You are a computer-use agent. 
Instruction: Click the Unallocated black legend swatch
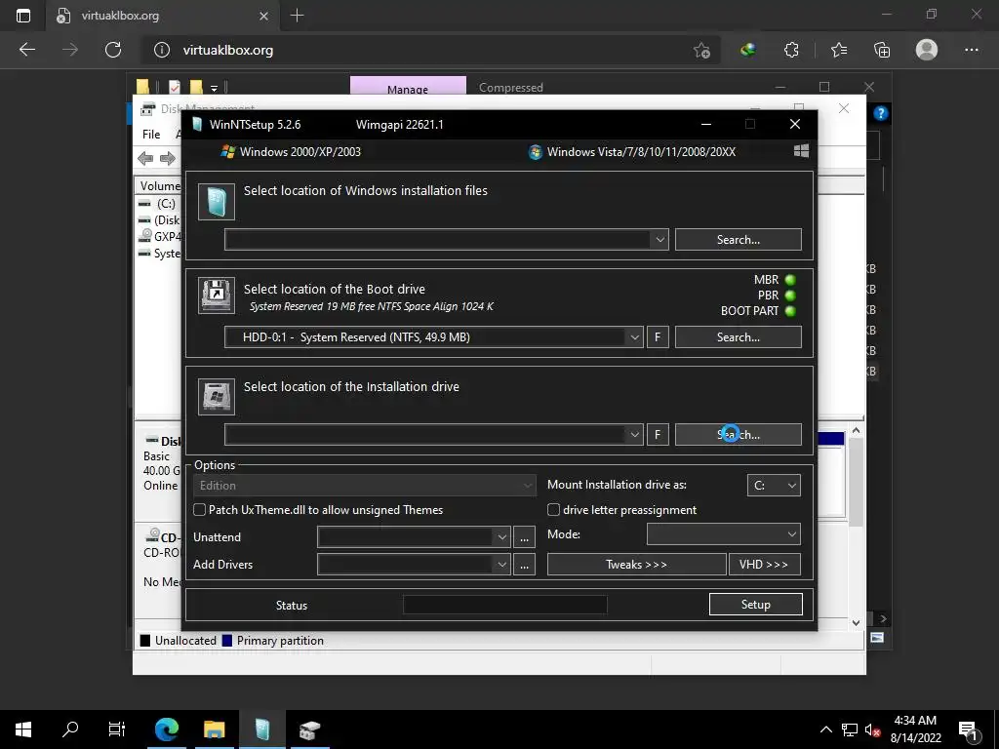pyautogui.click(x=145, y=640)
